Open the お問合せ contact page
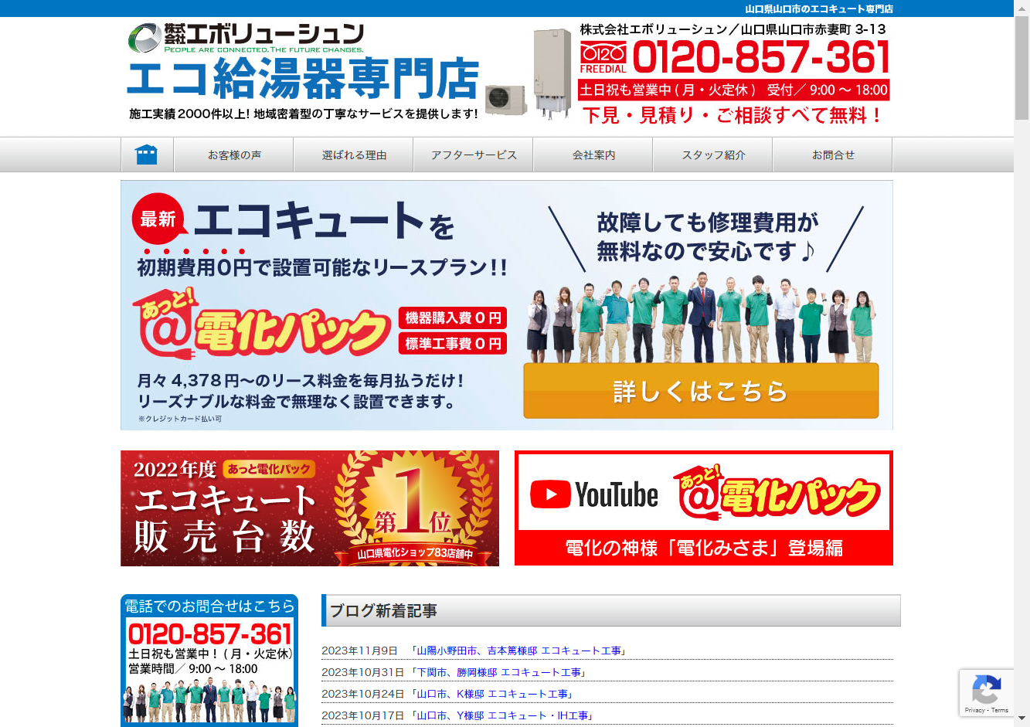Screen dimensions: 1030x727 click(833, 155)
